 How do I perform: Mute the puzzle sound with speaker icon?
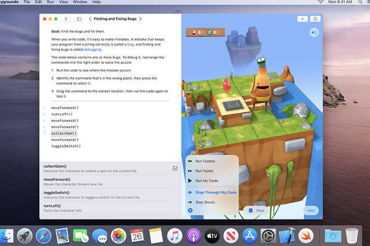(x=314, y=32)
